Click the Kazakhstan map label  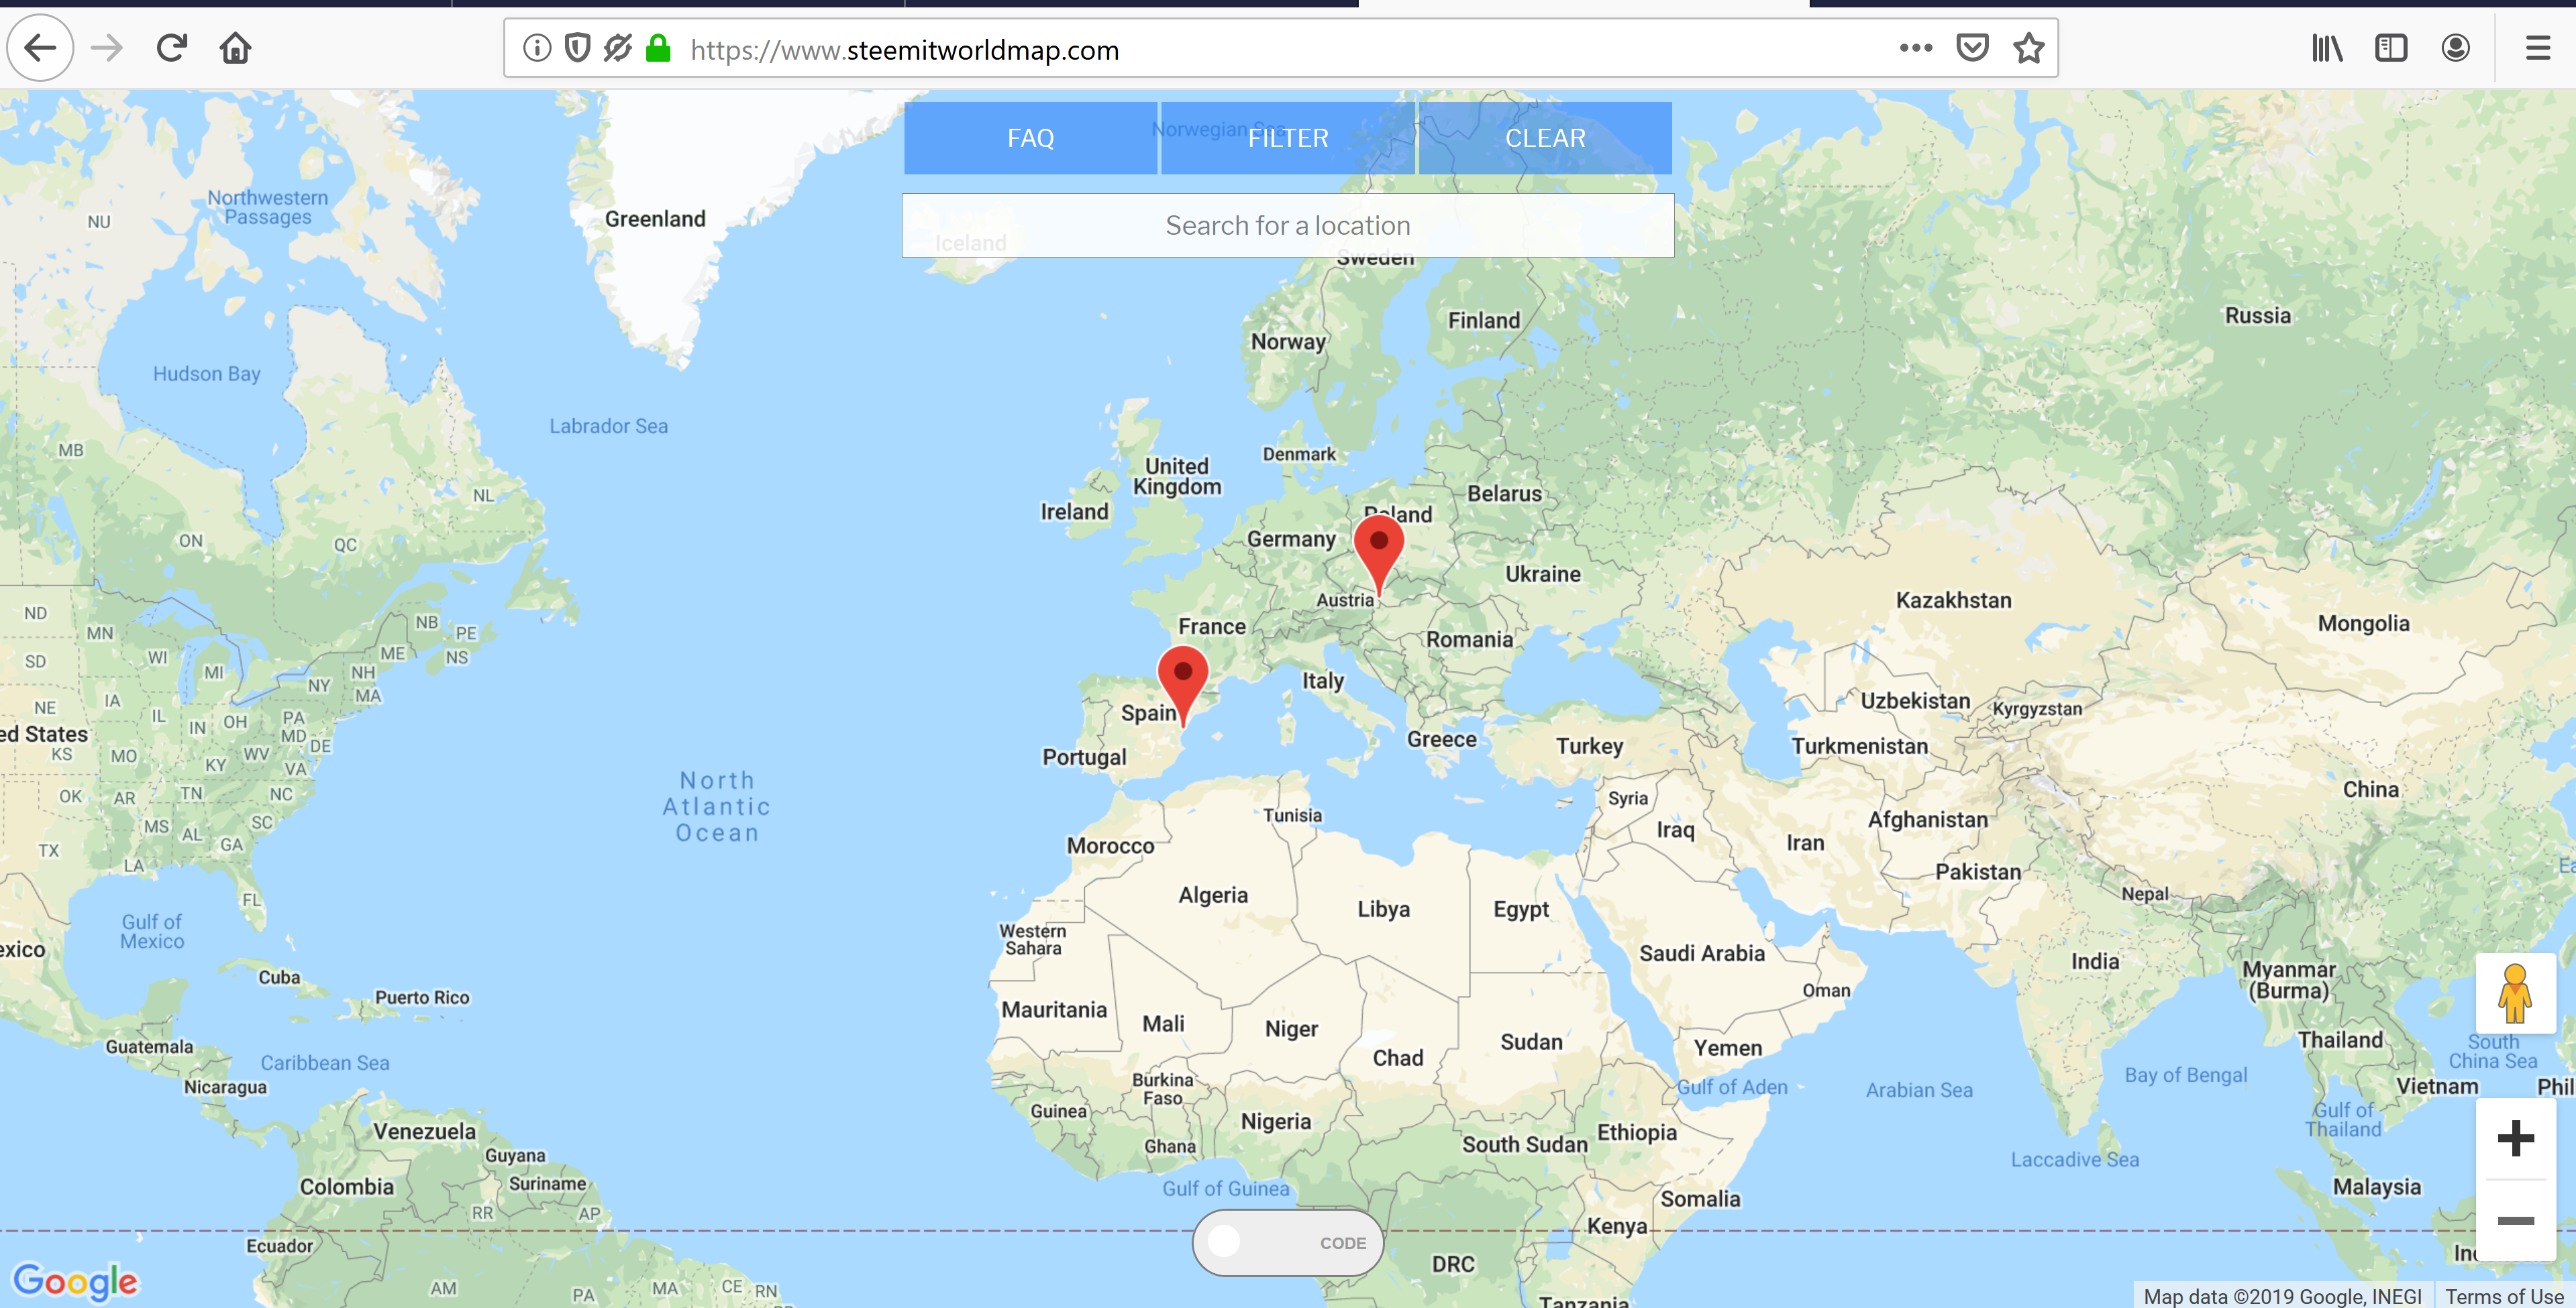(x=1954, y=600)
